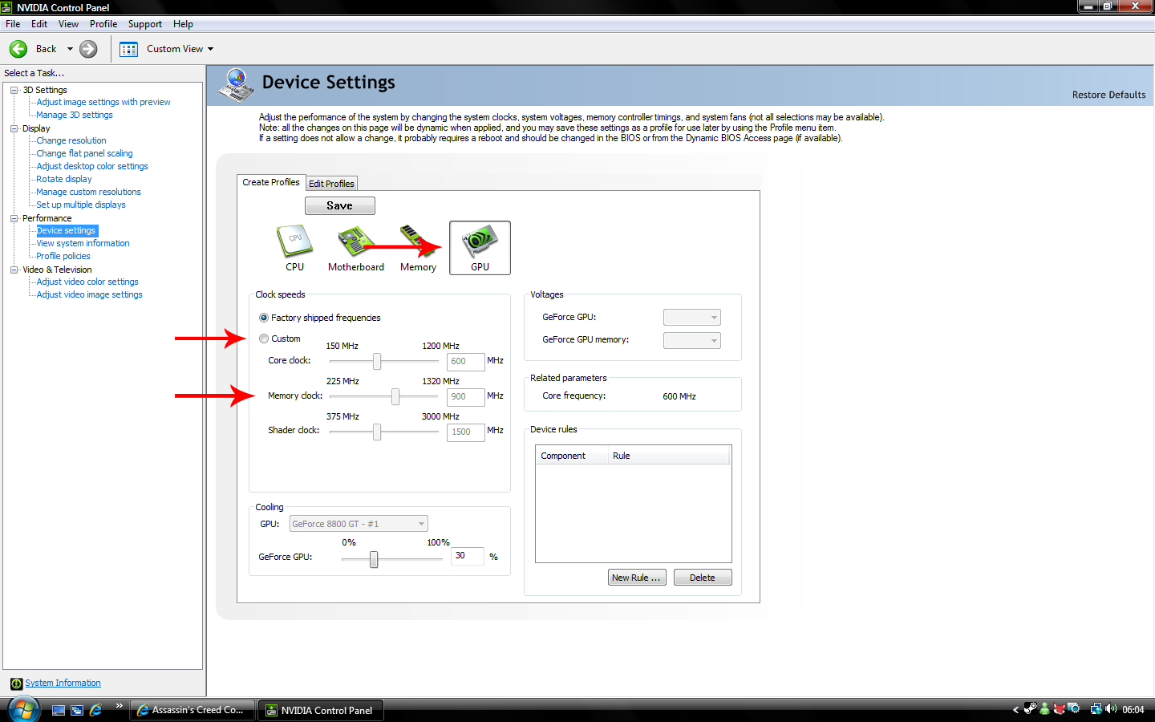
Task: Open the Windows Start orb
Action: coord(24,709)
